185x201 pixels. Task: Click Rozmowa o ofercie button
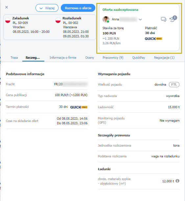[78, 8]
